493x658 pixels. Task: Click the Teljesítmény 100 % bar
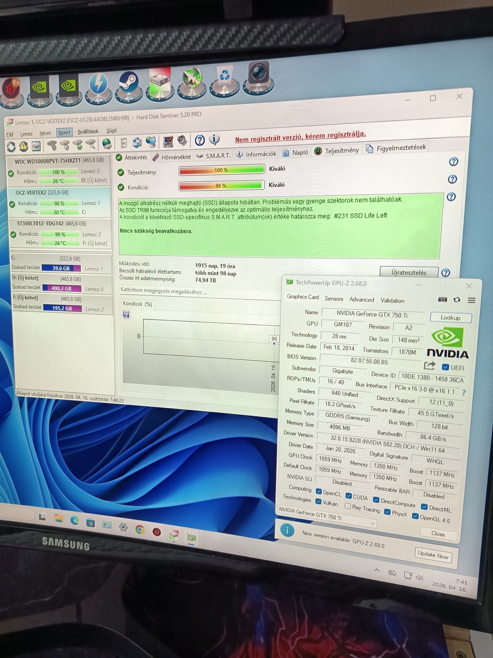click(x=222, y=170)
